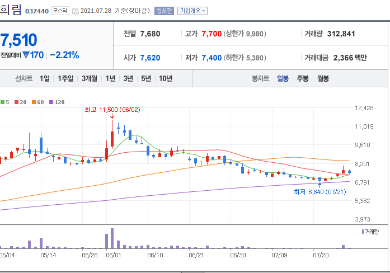Click the 고가 value 7,700

212,34
